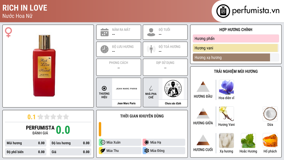The image size is (284, 160).
Task: Click the Chưa xác định perfumer label
Action: click(173, 103)
